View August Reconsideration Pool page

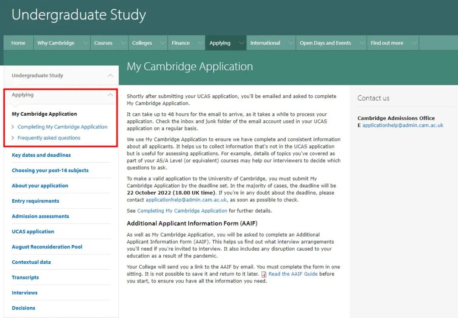pos(47,247)
